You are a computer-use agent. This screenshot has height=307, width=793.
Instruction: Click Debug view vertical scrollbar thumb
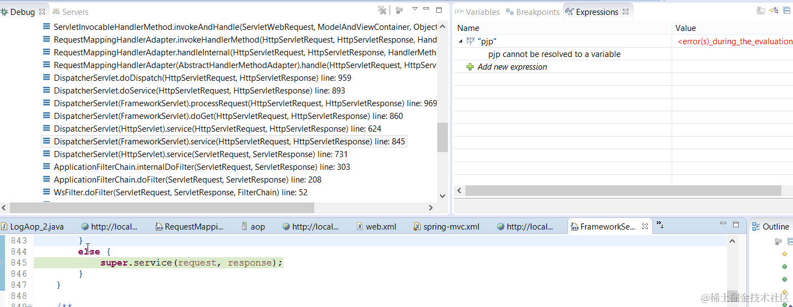point(442,137)
